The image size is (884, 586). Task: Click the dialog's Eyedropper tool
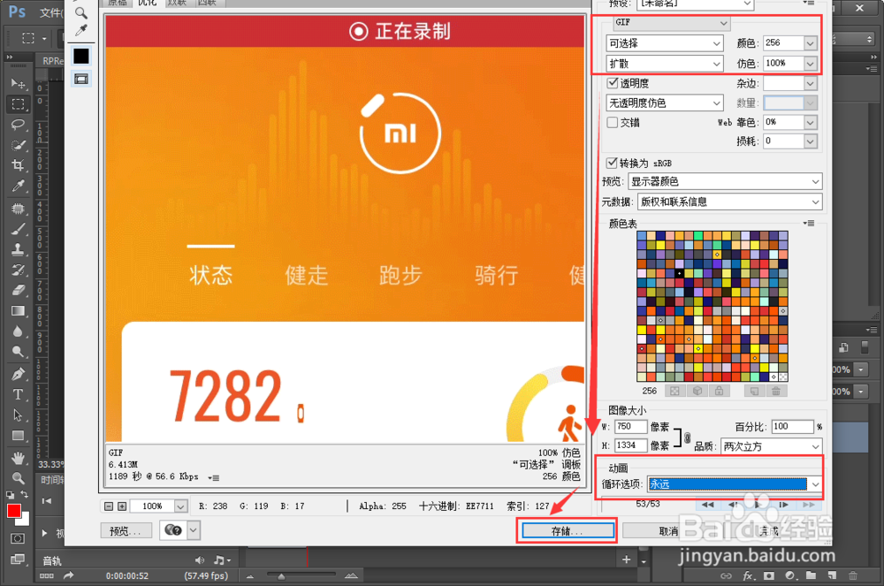pos(81,30)
